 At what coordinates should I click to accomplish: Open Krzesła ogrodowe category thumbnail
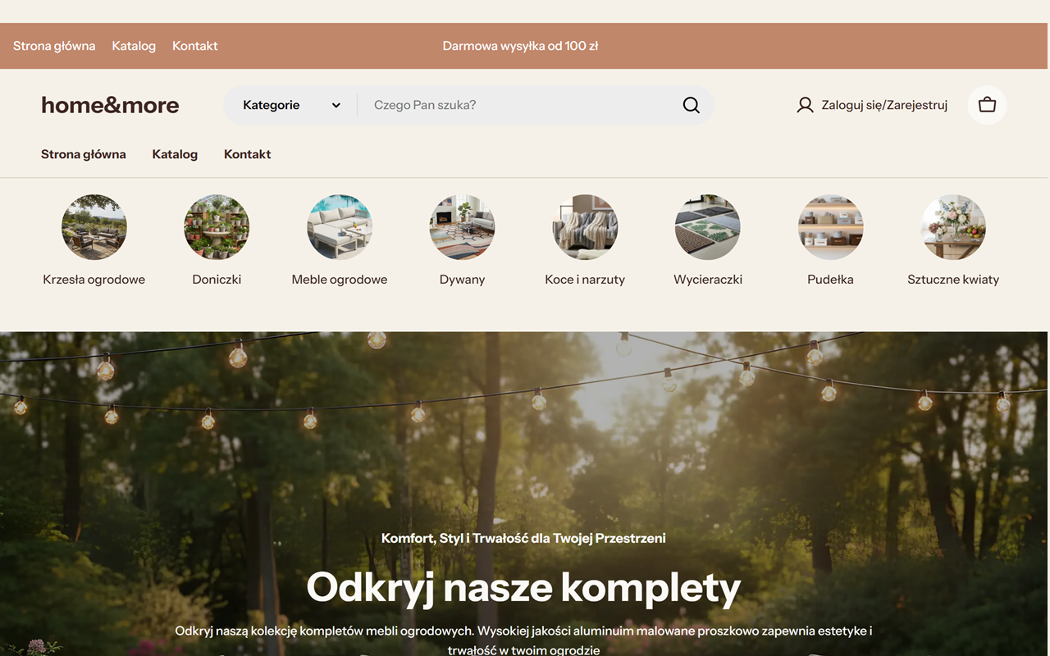94,227
